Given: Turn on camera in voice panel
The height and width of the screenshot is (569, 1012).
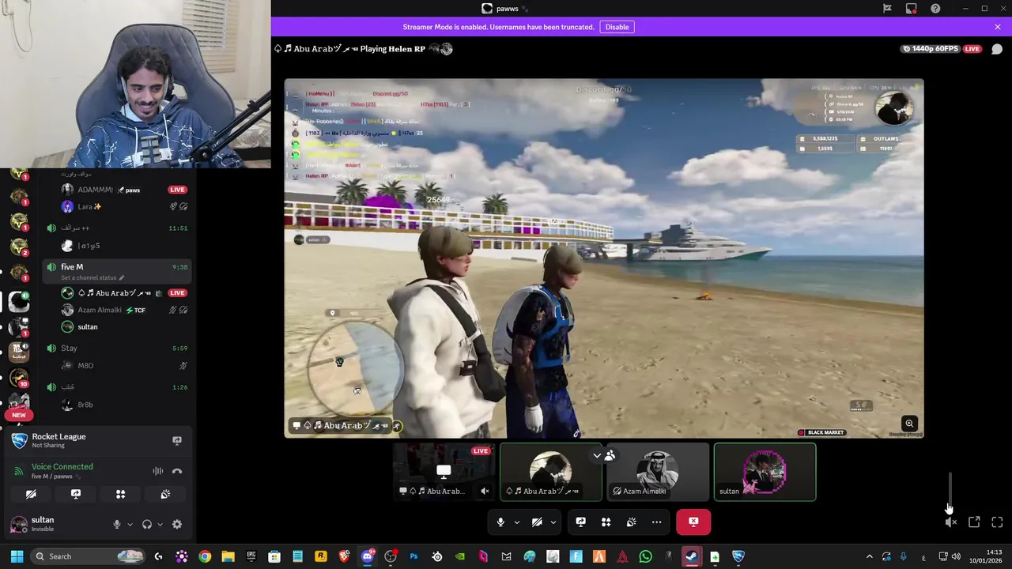Looking at the screenshot, I should [x=31, y=494].
